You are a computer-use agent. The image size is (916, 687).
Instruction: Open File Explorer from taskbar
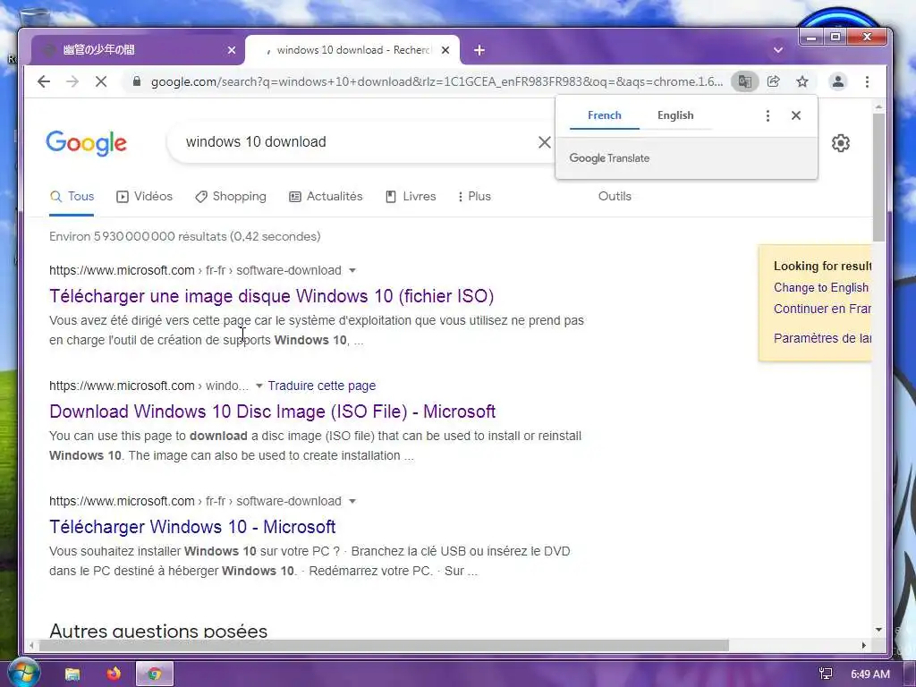click(72, 674)
